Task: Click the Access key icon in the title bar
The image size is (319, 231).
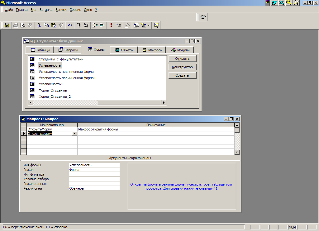Action: (3, 2)
